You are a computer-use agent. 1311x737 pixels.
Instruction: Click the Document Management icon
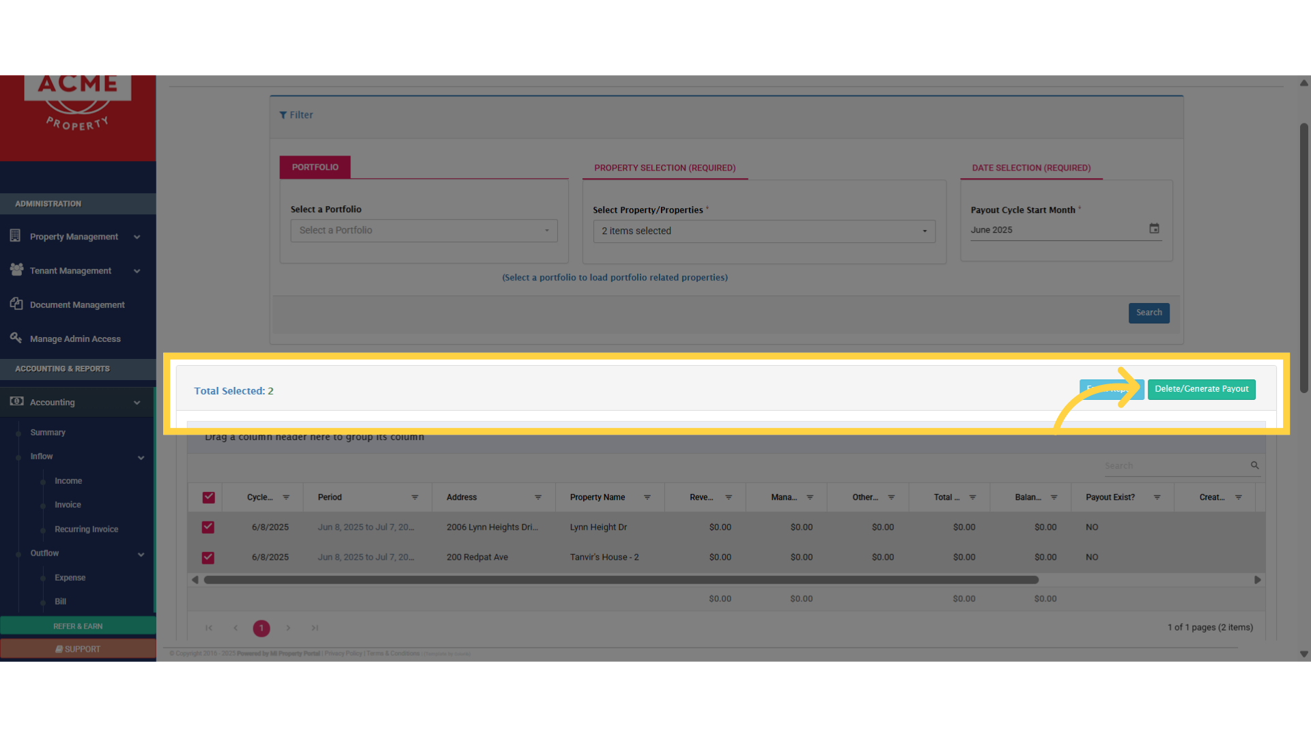[x=16, y=304]
